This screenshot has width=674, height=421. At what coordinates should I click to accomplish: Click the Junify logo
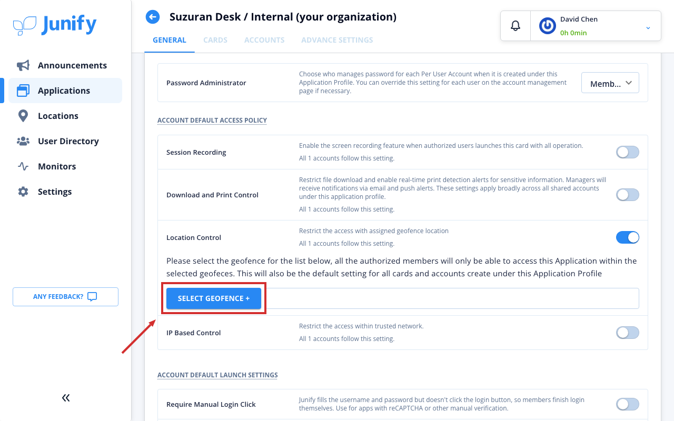[x=55, y=25]
